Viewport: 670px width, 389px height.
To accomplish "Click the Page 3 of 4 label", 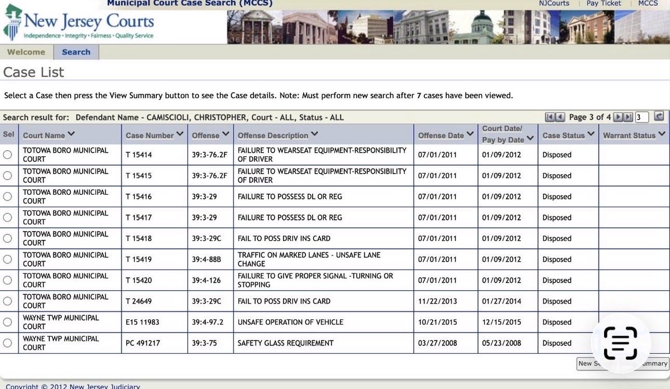I will coord(590,117).
